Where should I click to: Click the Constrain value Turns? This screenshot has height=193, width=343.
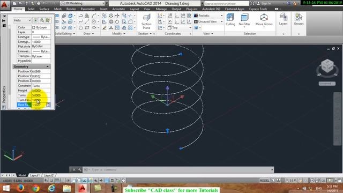[41, 86]
